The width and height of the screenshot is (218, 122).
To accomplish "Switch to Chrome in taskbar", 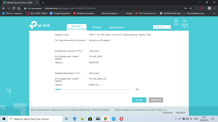I will pos(106,119).
